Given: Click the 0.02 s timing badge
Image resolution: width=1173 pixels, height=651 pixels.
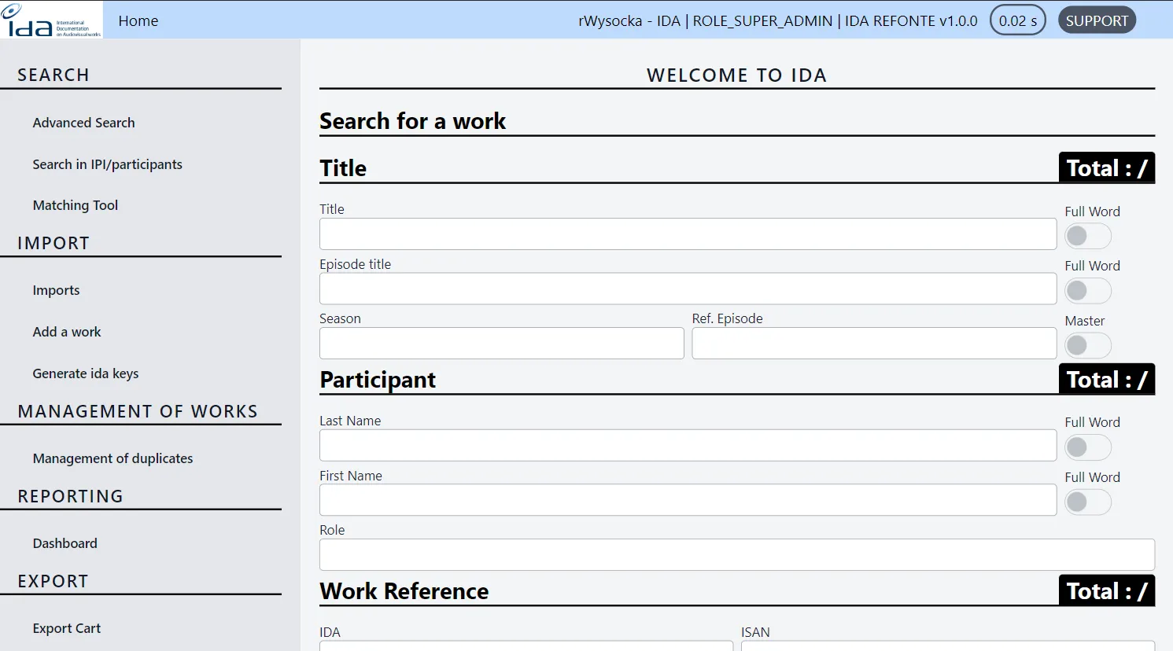Looking at the screenshot, I should pyautogui.click(x=1018, y=20).
